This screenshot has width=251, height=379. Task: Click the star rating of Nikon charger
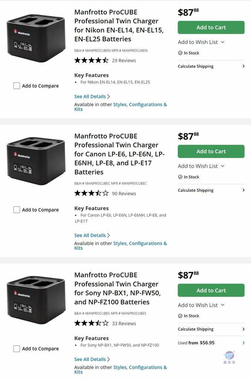pyautogui.click(x=92, y=60)
